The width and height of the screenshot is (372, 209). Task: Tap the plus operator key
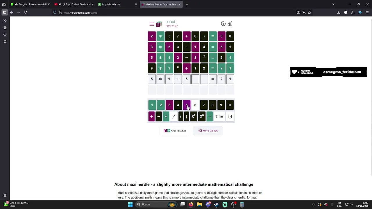point(151,116)
